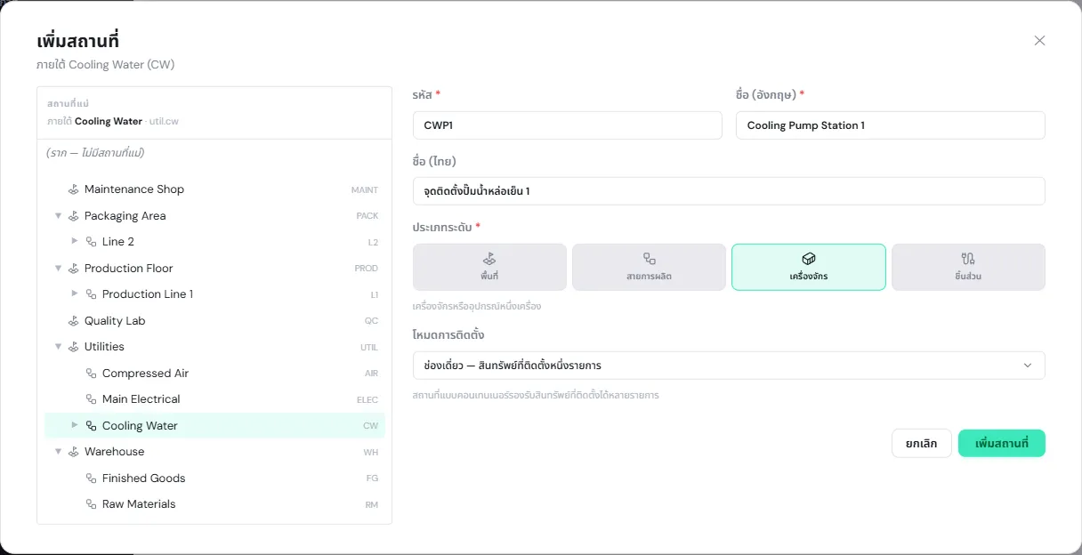This screenshot has height=555, width=1082.
Task: Click the Warehouse area icon
Action: (x=74, y=452)
